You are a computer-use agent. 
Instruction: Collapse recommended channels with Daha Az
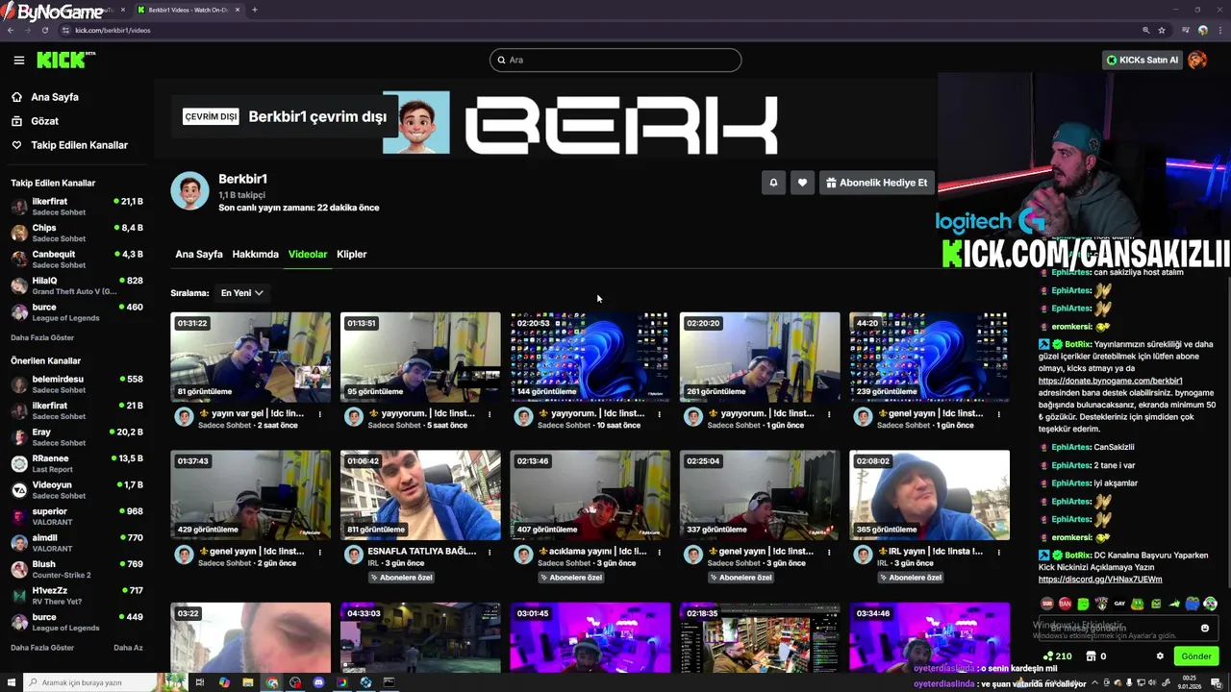click(x=128, y=648)
